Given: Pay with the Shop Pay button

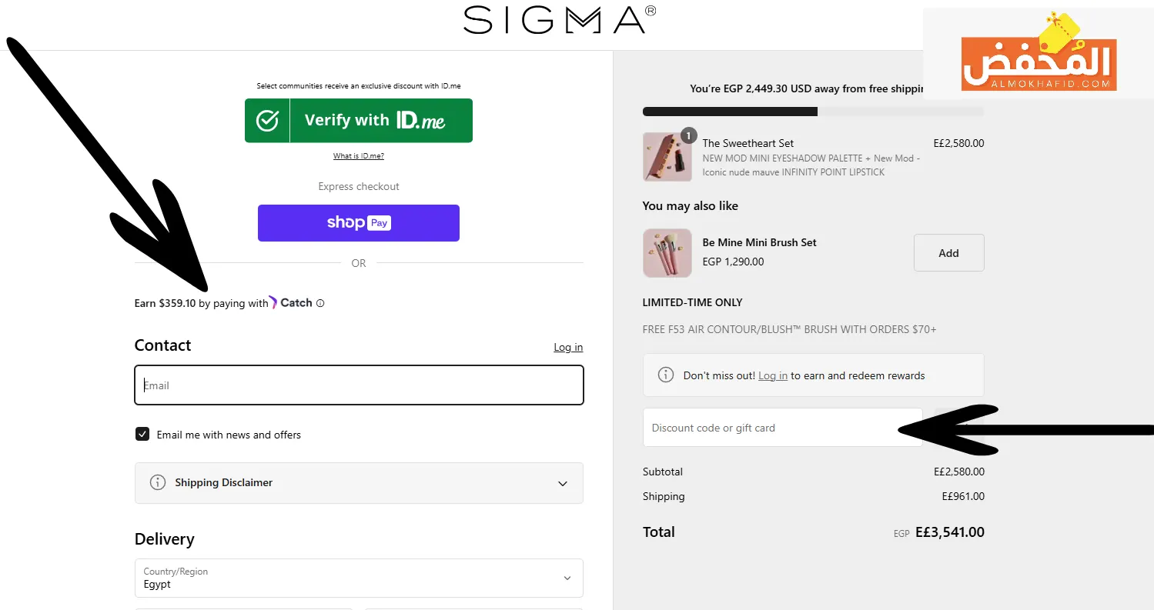Looking at the screenshot, I should point(359,223).
